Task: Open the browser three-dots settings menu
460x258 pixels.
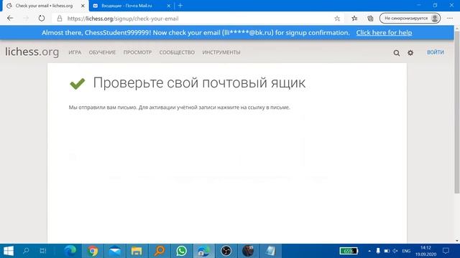Action: (x=450, y=18)
